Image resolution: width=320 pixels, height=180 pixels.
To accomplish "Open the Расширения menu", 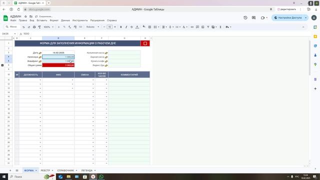I will (97, 20).
